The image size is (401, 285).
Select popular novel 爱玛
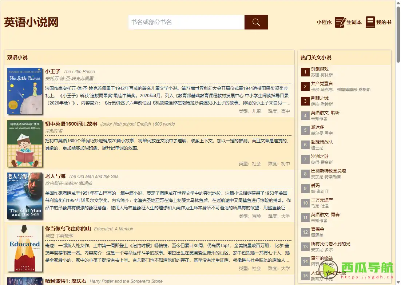[315, 186]
